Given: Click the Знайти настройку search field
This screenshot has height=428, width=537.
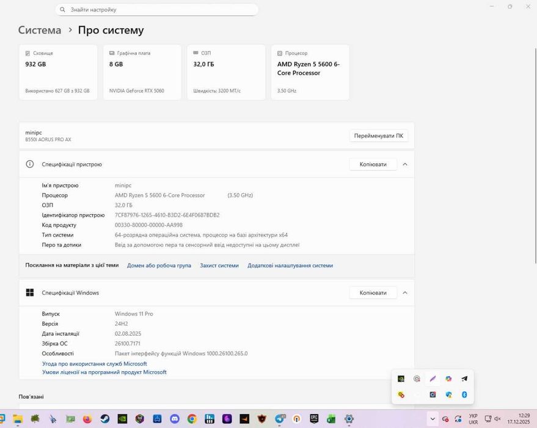Looking at the screenshot, I should coord(156,10).
